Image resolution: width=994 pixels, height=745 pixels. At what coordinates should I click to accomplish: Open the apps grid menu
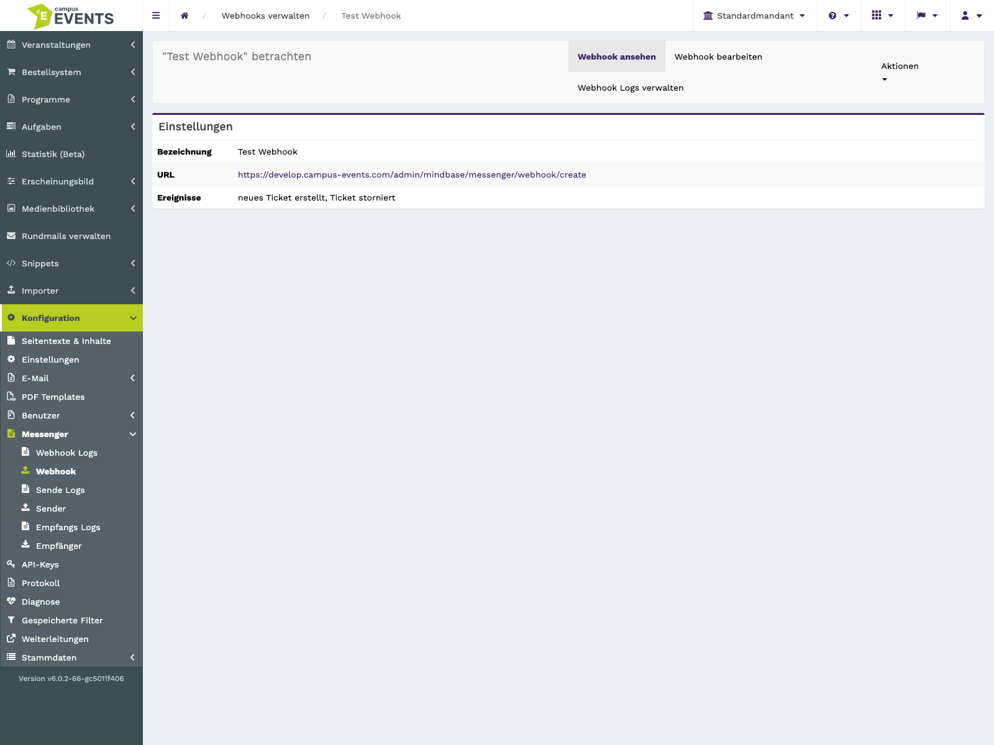pyautogui.click(x=883, y=16)
